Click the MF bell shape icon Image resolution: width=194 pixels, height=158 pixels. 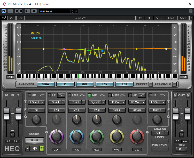pyautogui.click(x=102, y=95)
